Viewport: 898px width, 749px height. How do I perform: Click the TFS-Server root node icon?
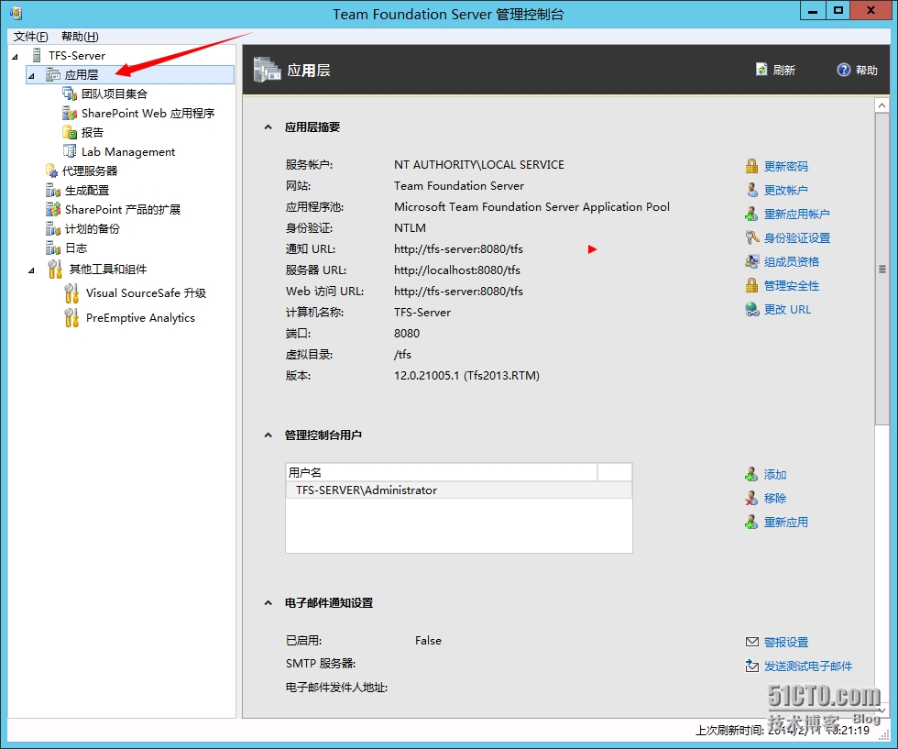pos(37,55)
